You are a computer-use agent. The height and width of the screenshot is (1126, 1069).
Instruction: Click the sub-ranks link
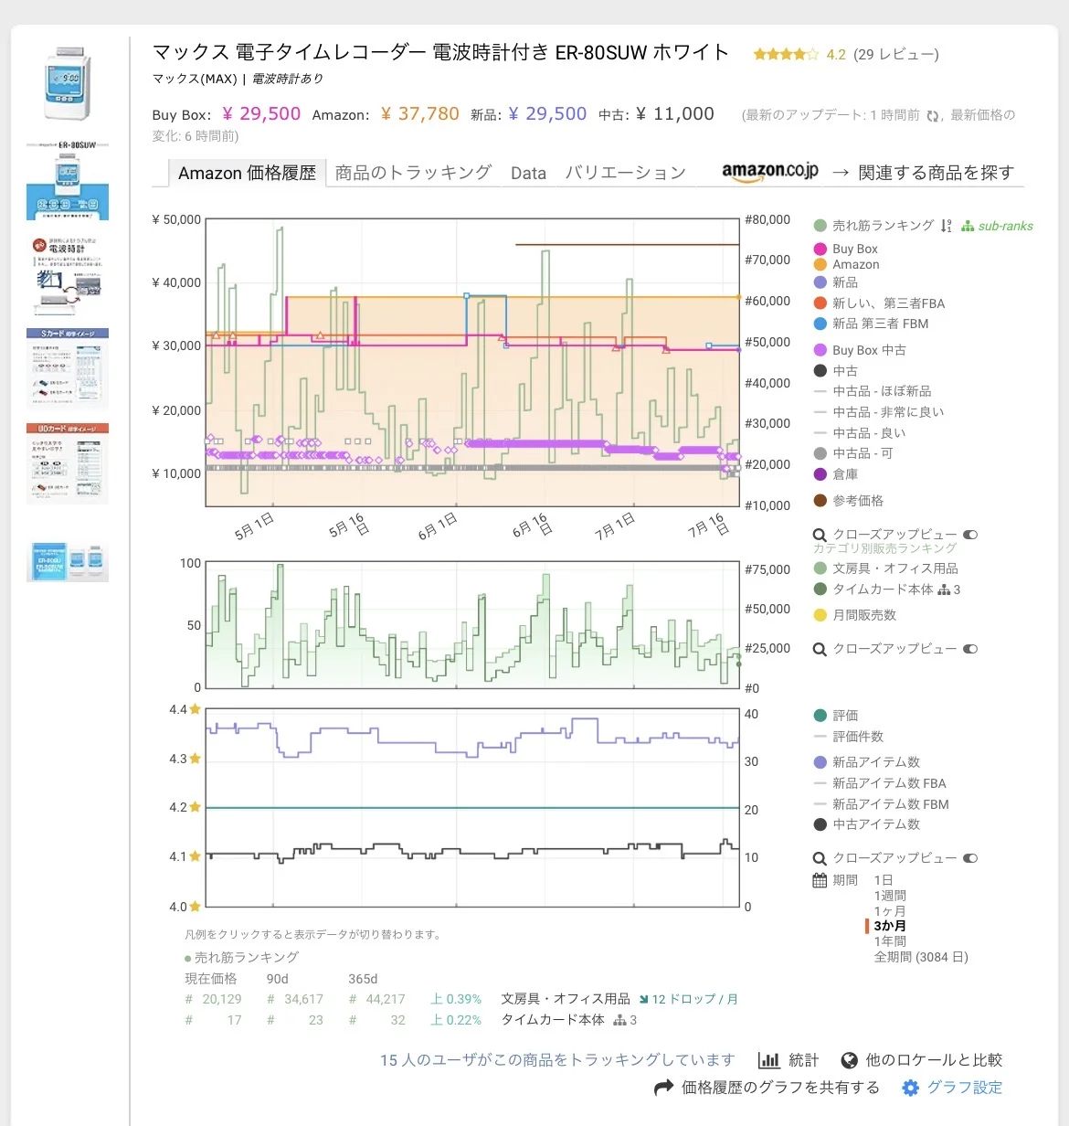[x=1005, y=226]
